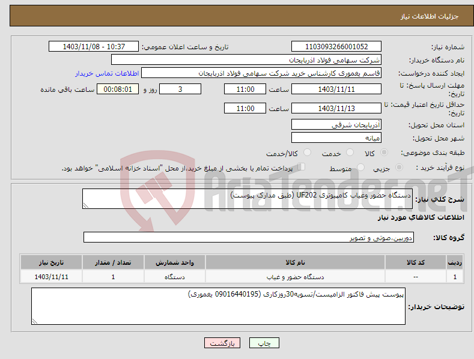This screenshot has height=359, width=474.
Task: Click the unit cell دستگاه in table
Action: pyautogui.click(x=175, y=277)
